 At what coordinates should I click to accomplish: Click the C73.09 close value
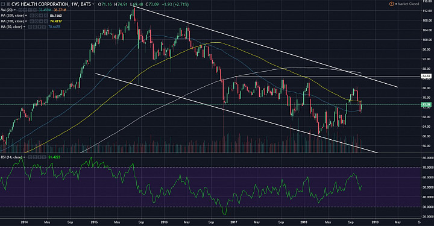point(153,4)
